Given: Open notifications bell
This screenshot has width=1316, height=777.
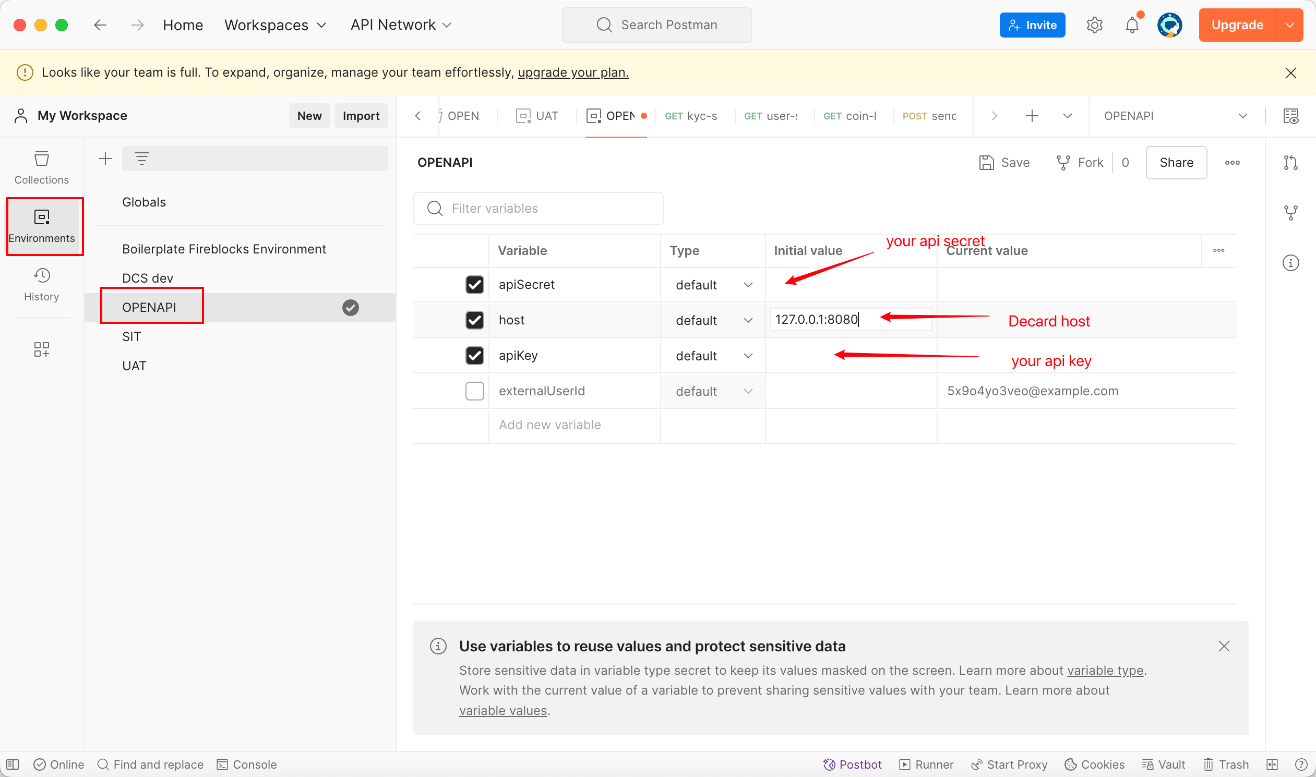Looking at the screenshot, I should pyautogui.click(x=1132, y=25).
